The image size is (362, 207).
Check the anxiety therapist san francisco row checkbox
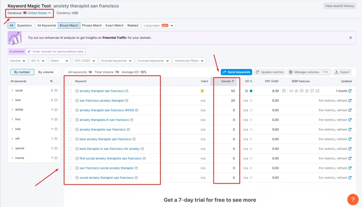[x=70, y=91]
